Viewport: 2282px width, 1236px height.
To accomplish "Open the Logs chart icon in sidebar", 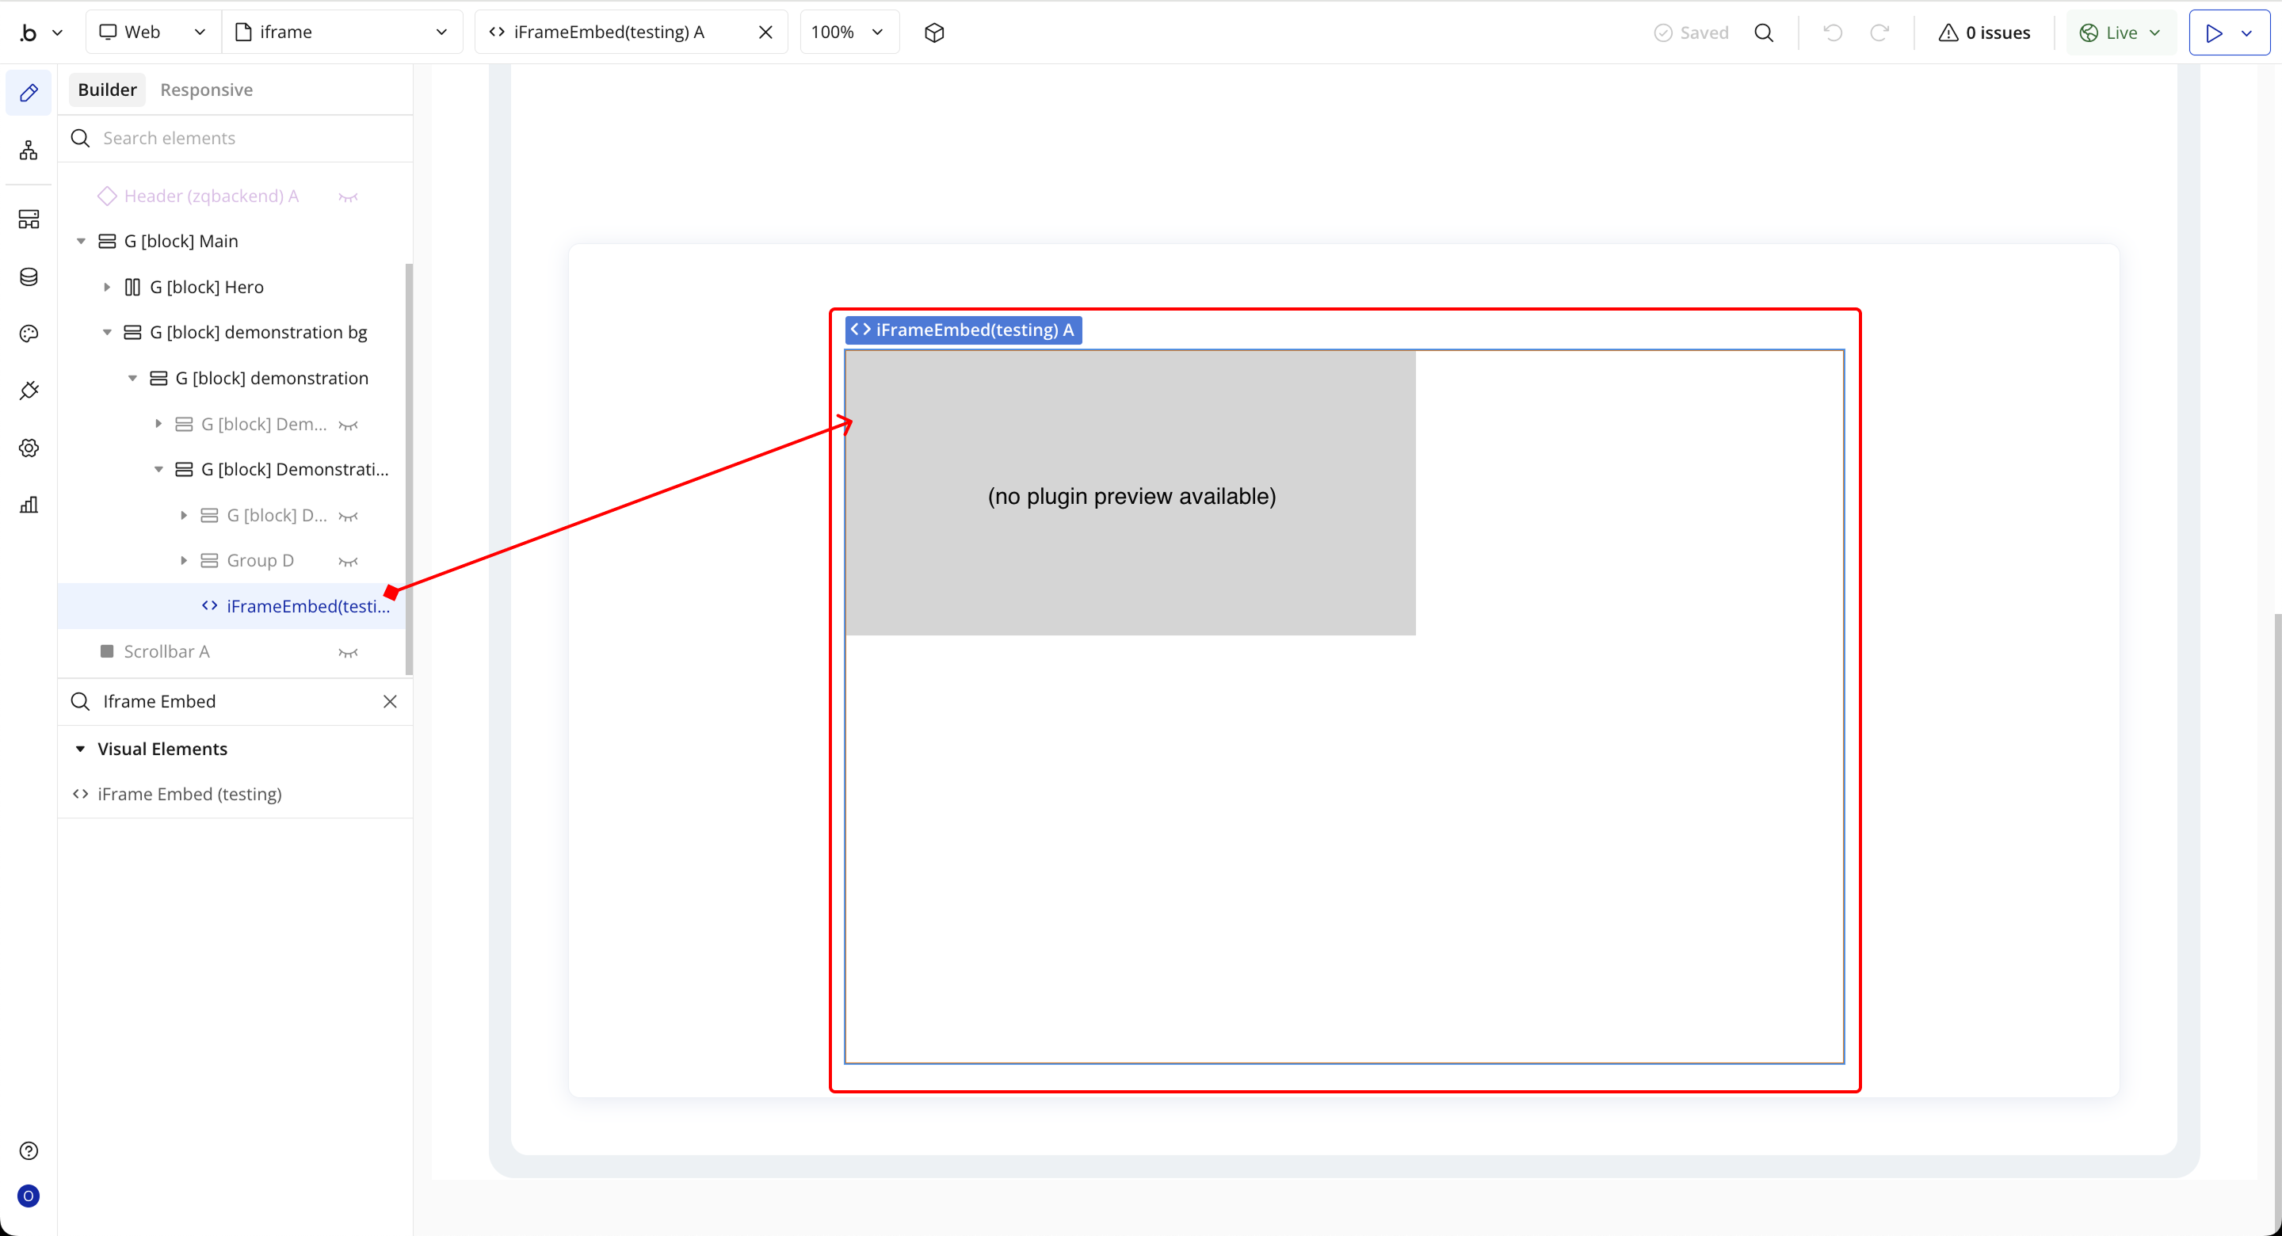I will pos(29,504).
